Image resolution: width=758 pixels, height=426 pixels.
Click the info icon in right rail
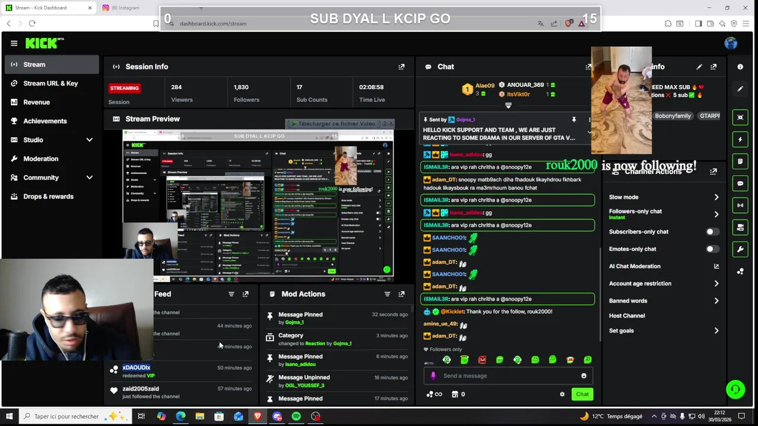point(740,67)
